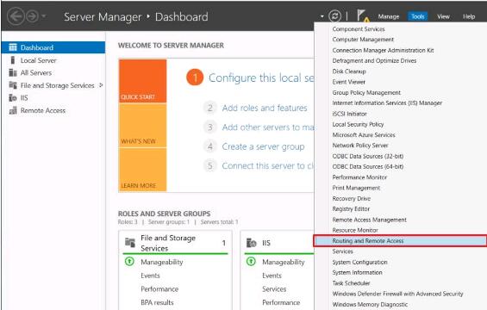This screenshot has width=487, height=310.
Task: Open the Manage menu
Action: pyautogui.click(x=388, y=16)
